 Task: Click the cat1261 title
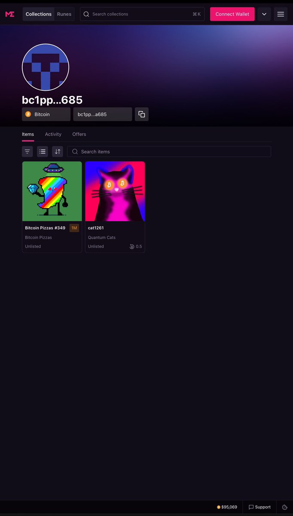[96, 228]
